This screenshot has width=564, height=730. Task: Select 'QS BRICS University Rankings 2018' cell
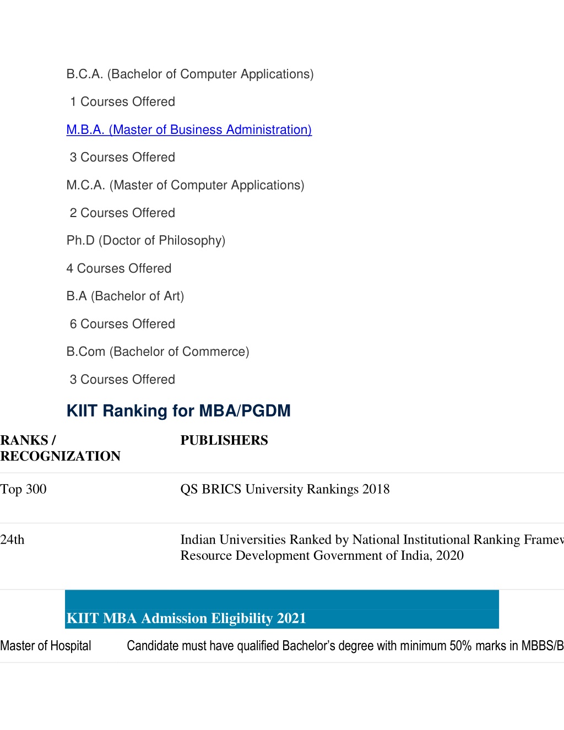click(285, 489)
